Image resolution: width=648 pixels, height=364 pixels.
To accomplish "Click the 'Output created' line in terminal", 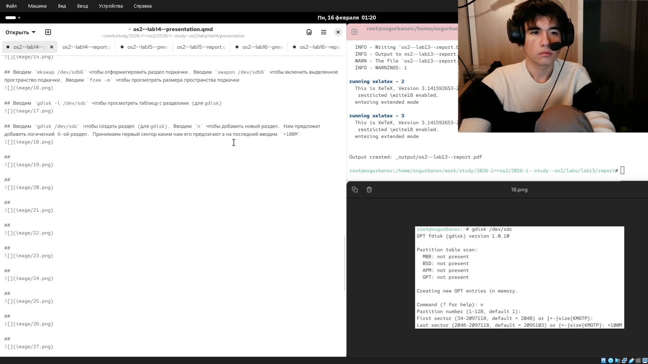I will (416, 157).
